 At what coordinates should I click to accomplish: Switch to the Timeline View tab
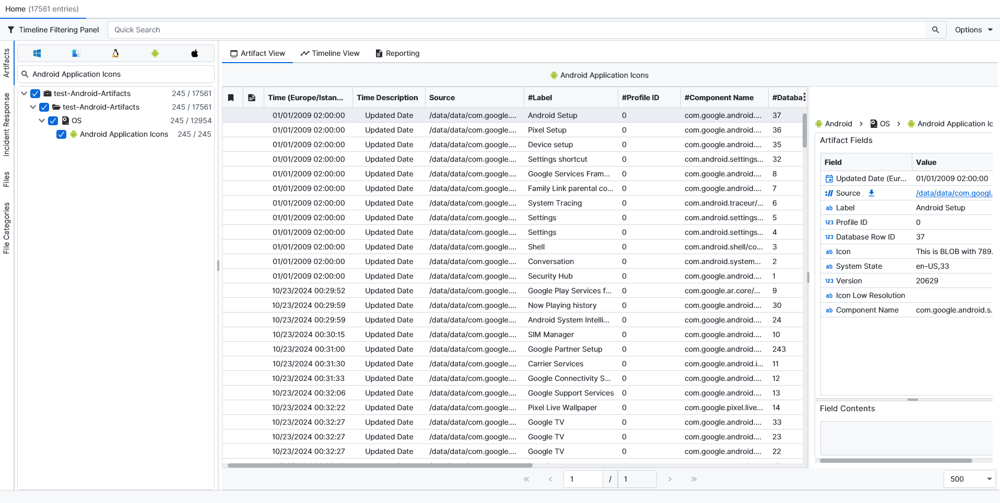click(x=330, y=53)
